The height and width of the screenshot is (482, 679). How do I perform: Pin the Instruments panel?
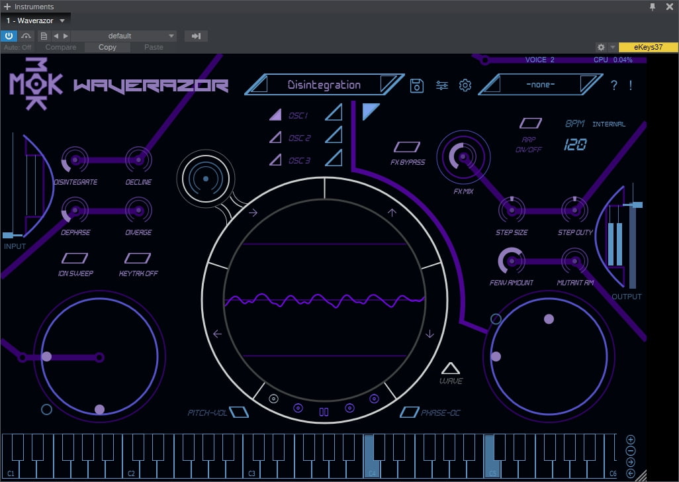653,7
